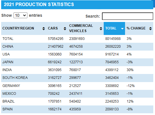
Task: Click sort arrows in Commercial Vehicles header
Action: point(101,29)
